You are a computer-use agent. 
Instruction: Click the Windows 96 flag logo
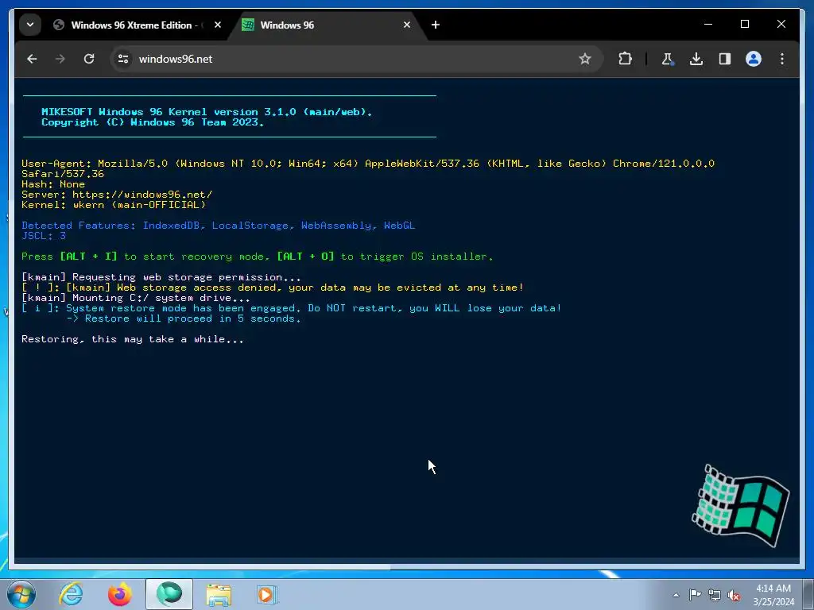click(x=742, y=506)
